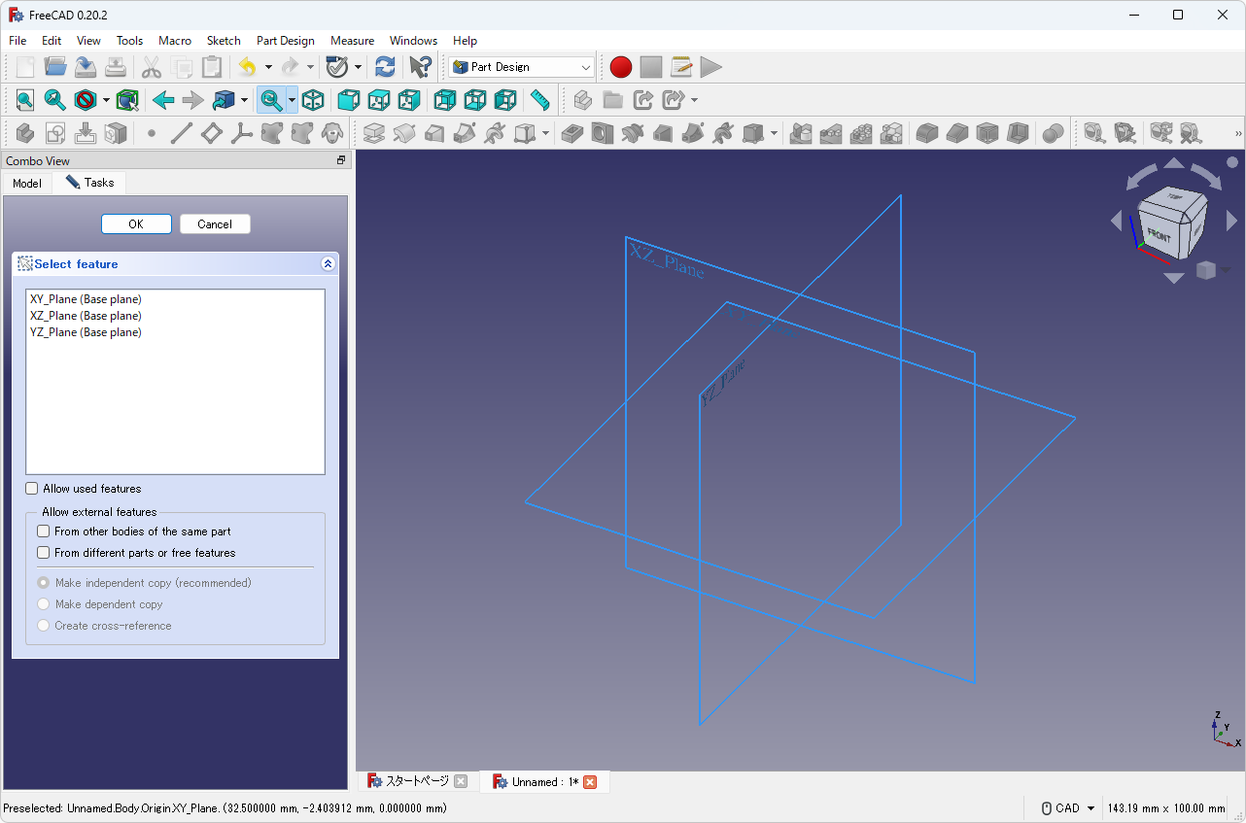The image size is (1246, 823).
Task: Click the Create Group folder icon
Action: [x=612, y=100]
